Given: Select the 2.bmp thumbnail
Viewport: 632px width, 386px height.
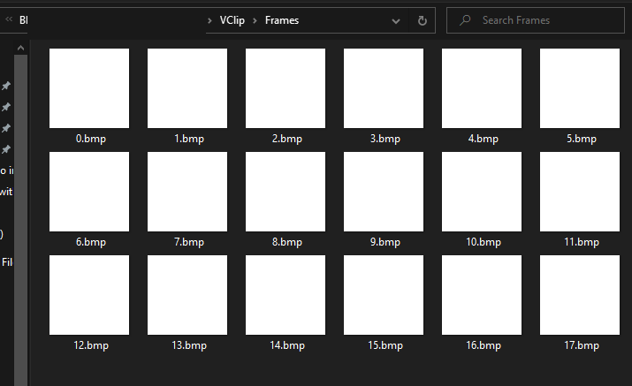Looking at the screenshot, I should (x=286, y=88).
